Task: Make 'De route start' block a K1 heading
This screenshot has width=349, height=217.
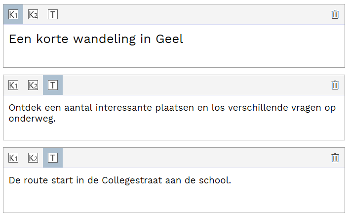Action: pos(13,158)
